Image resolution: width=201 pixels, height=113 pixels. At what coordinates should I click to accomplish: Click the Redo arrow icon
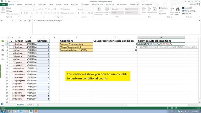coord(14,1)
